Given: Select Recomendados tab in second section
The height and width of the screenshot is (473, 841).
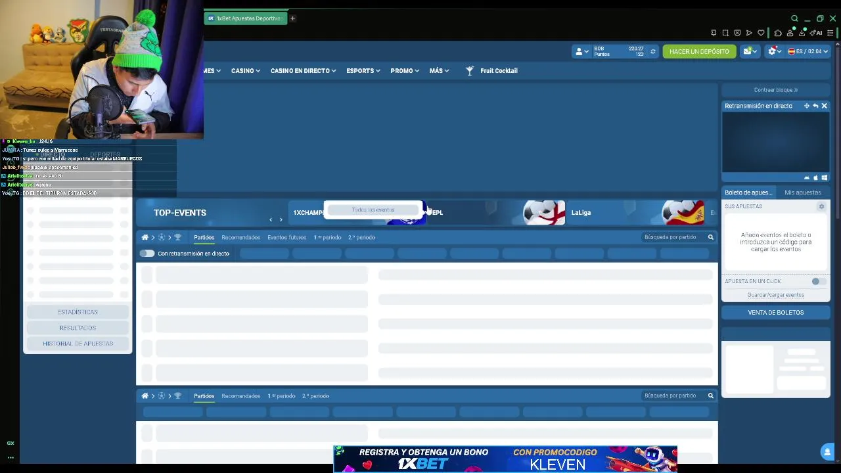Looking at the screenshot, I should (240, 396).
